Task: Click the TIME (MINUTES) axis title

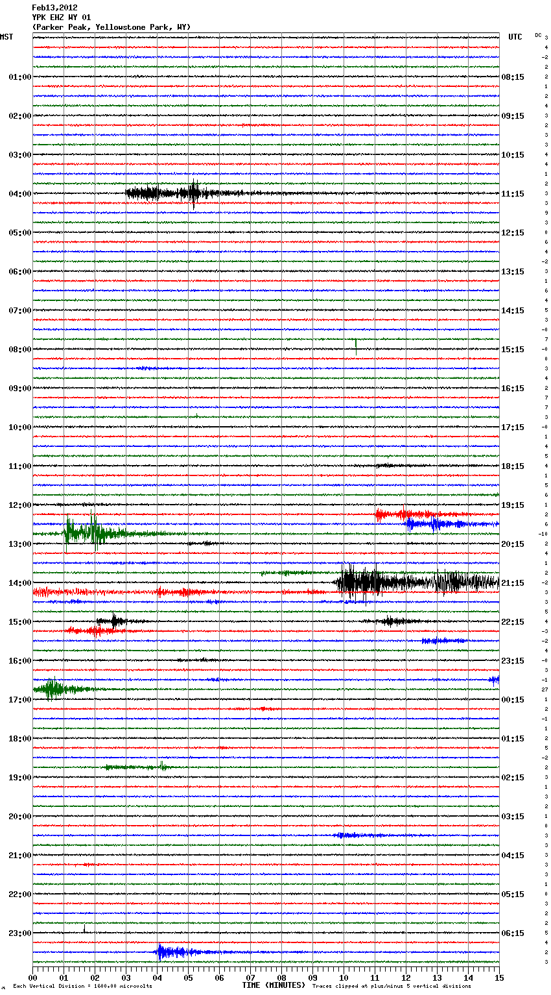Action: click(x=274, y=985)
